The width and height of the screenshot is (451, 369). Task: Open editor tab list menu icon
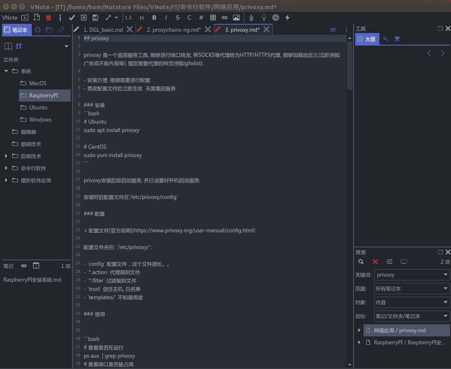(x=333, y=30)
